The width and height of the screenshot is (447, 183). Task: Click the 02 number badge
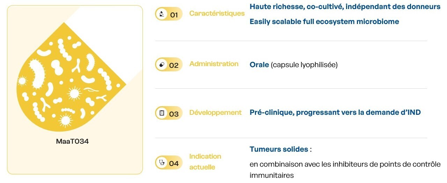coord(174,65)
